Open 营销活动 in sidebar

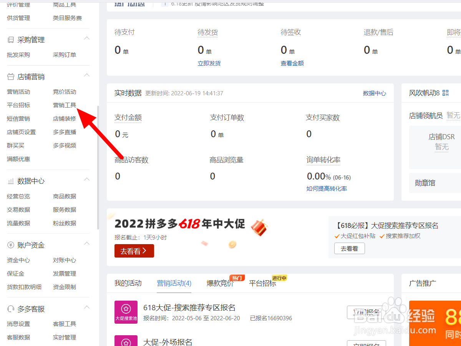tap(18, 92)
